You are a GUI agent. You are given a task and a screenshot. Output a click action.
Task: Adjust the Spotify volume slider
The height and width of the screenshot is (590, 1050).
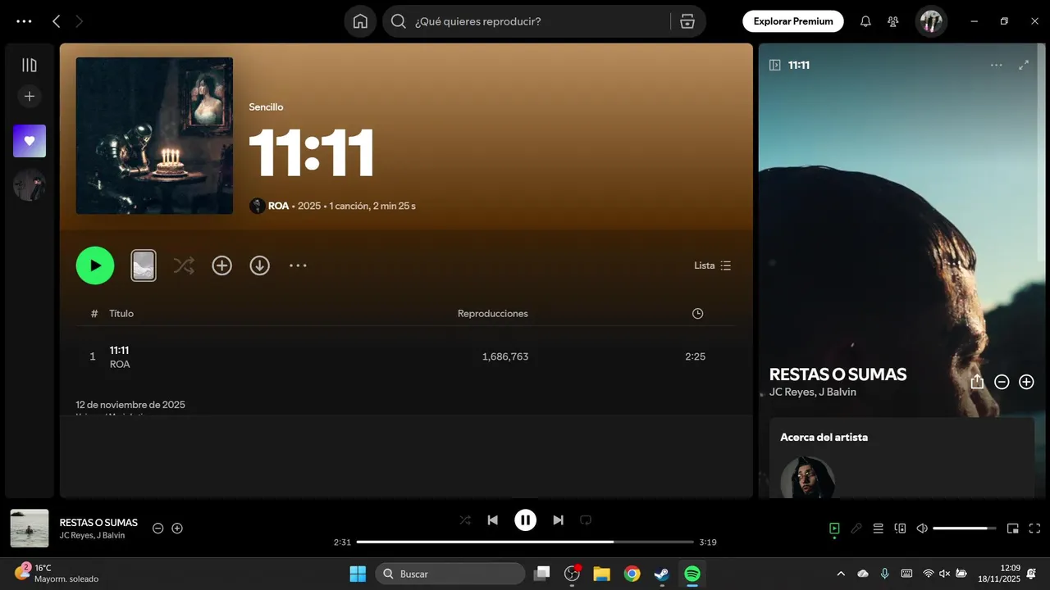pos(965,529)
